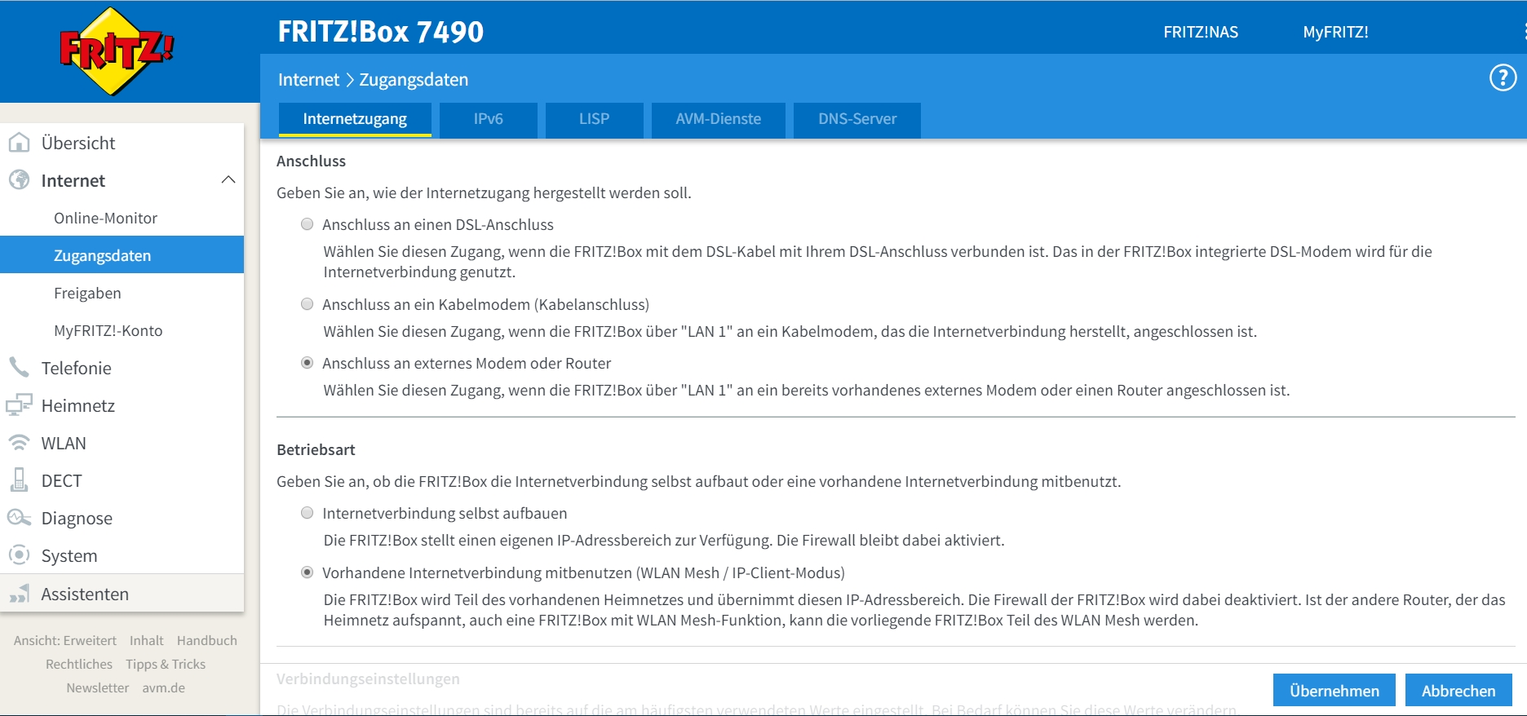Click the Diagnose pulse icon
Viewport: 1527px width, 716px height.
click(19, 518)
